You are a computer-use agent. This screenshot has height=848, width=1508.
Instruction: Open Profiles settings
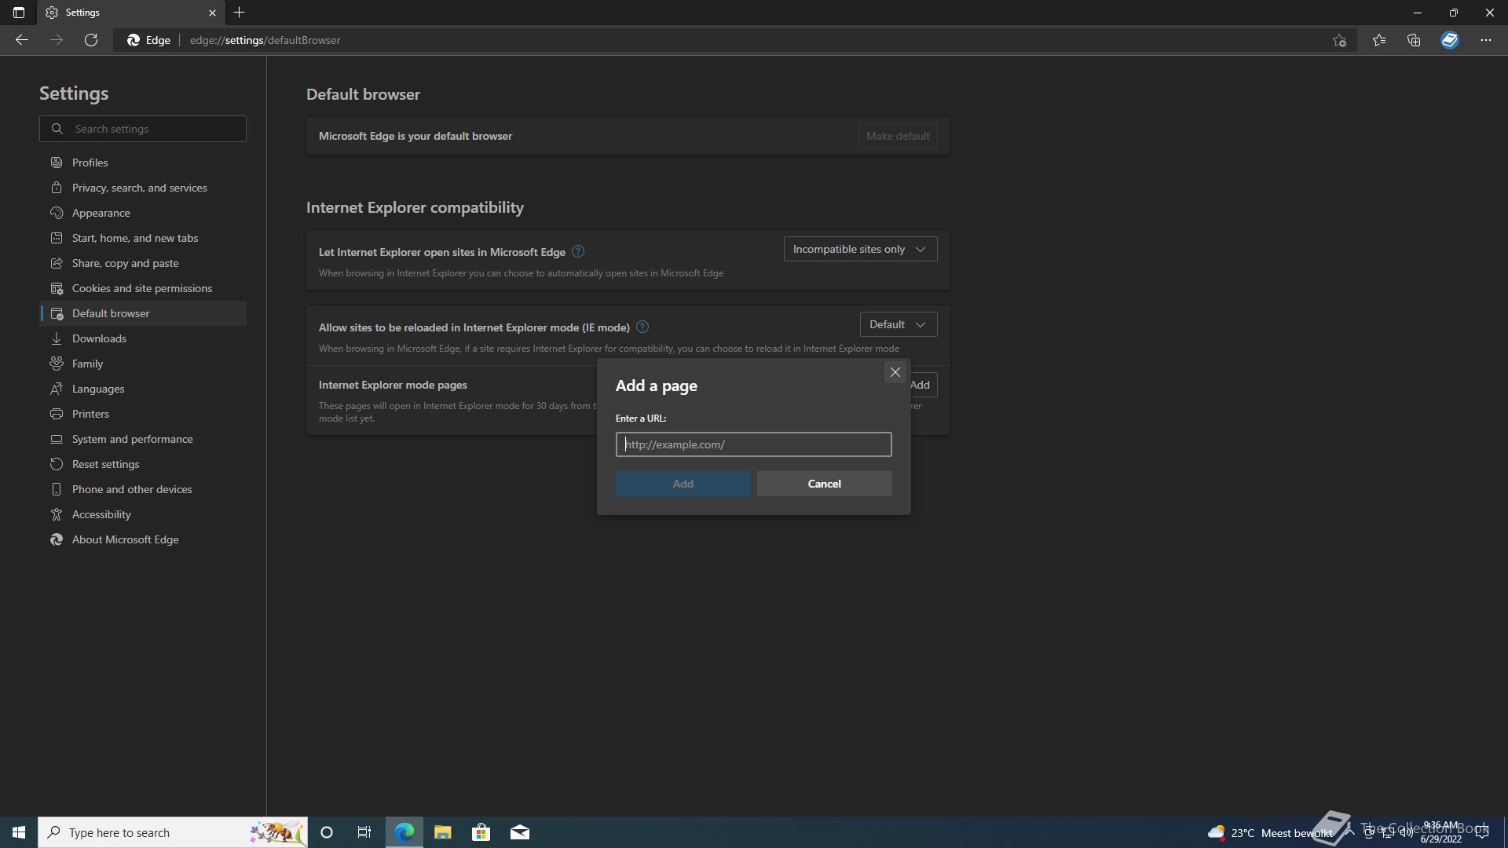pos(143,163)
